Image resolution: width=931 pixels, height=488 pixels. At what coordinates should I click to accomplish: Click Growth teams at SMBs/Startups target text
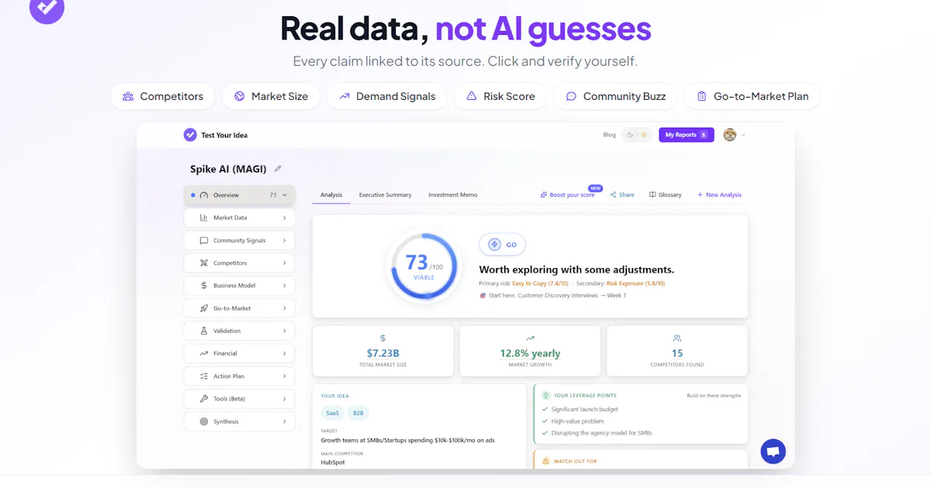[407, 440]
